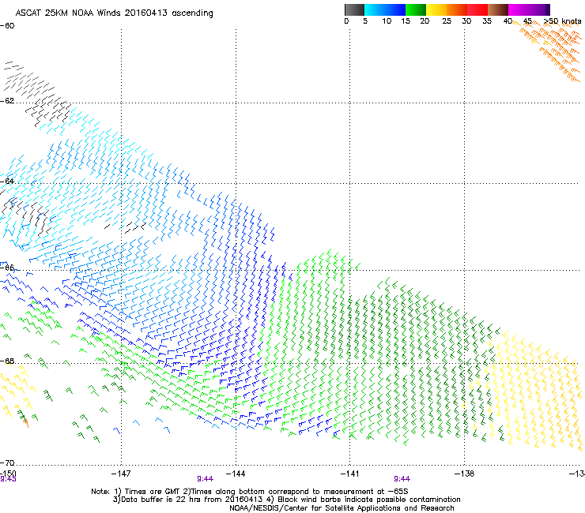Select the yellow 20-25 knots legend segment
Screen dimensions: 585x513
tap(436, 9)
